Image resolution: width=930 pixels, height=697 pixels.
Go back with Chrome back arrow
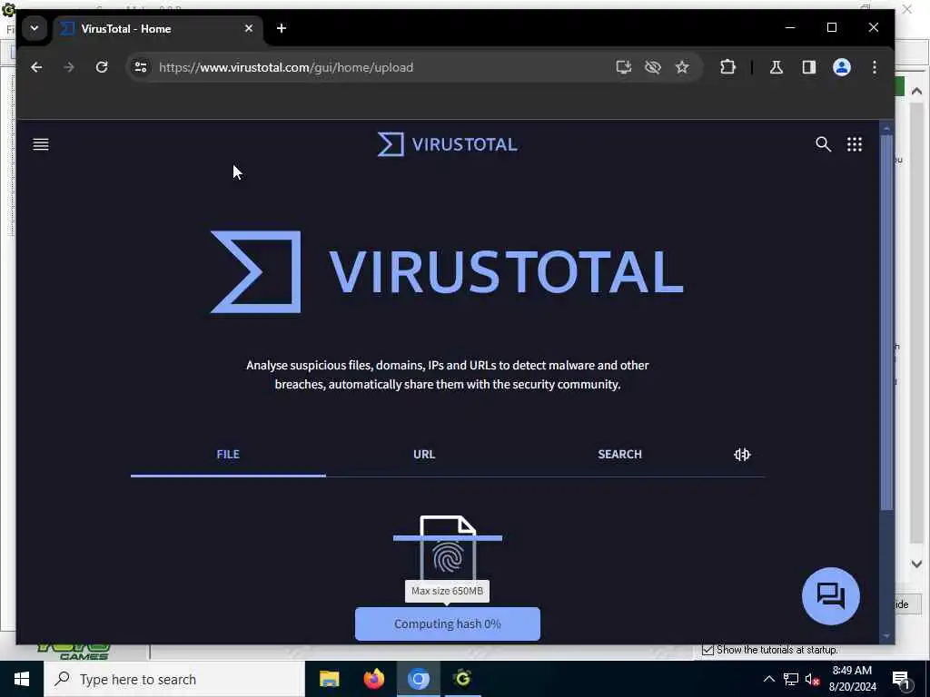(x=36, y=67)
